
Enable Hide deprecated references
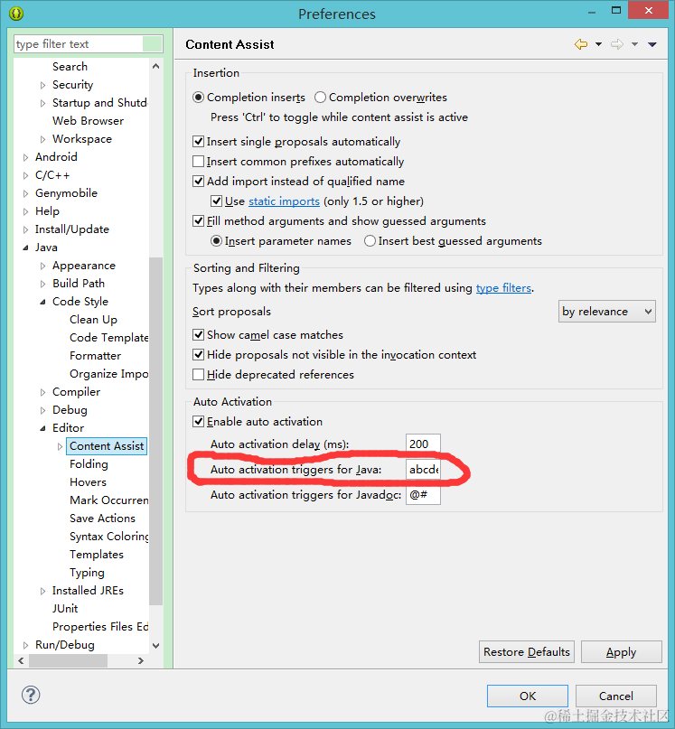(x=198, y=375)
